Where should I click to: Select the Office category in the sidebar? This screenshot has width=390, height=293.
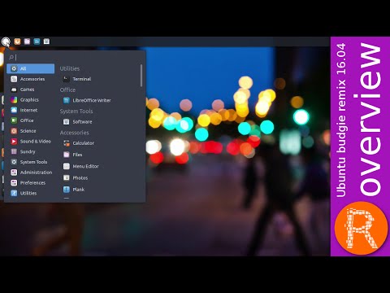(31, 120)
